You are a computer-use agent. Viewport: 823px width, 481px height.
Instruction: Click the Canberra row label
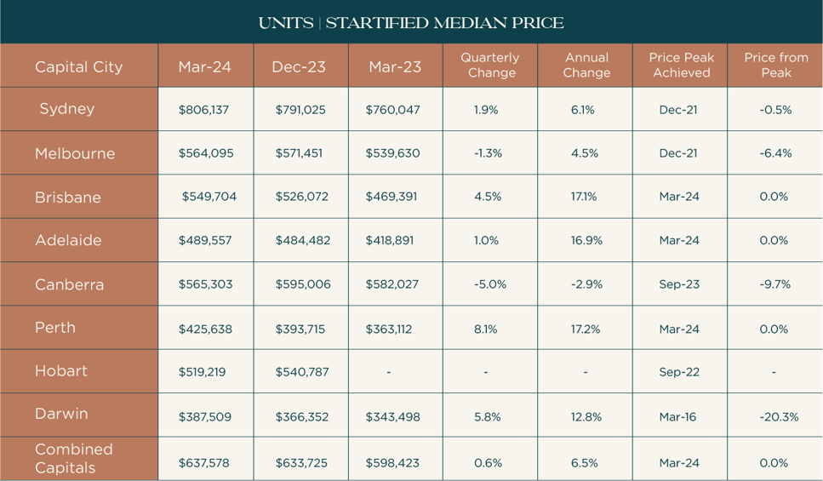click(x=69, y=284)
